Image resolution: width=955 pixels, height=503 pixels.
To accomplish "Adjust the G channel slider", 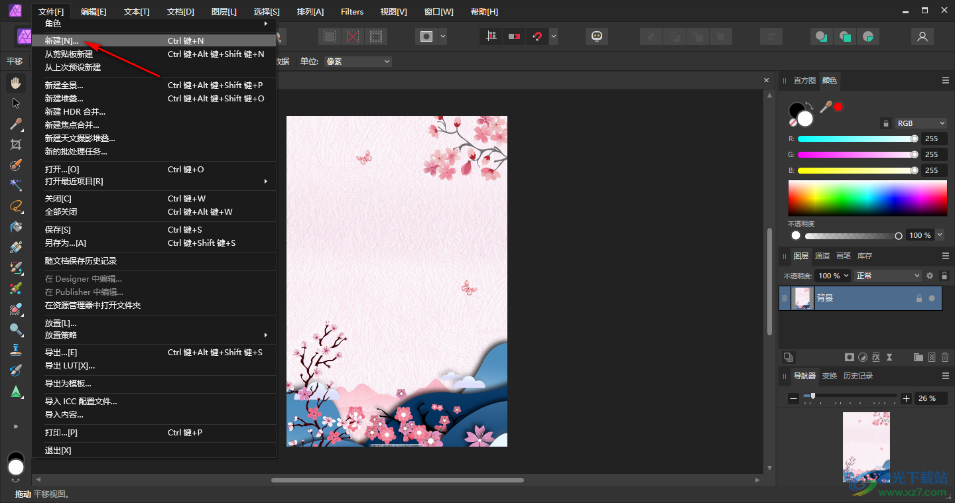I will [858, 154].
